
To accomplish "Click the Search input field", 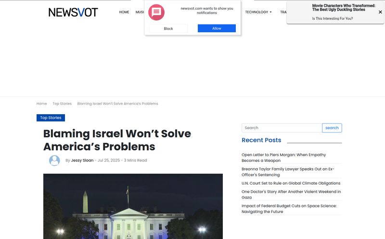I will pyautogui.click(x=282, y=128).
